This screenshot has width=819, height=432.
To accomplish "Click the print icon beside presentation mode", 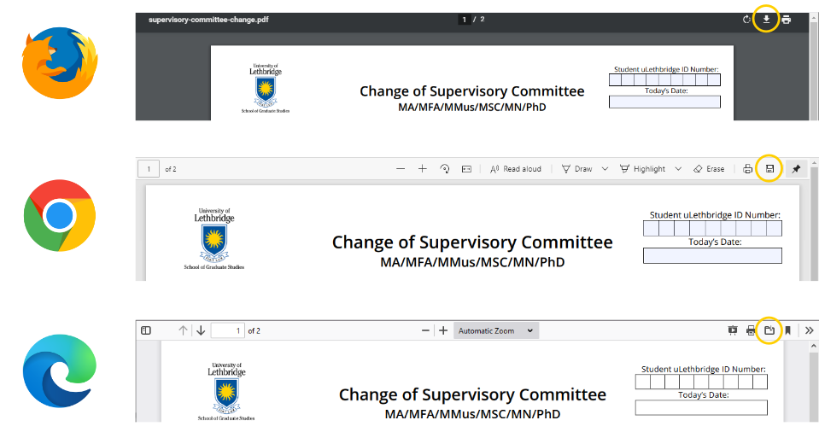I will click(751, 330).
